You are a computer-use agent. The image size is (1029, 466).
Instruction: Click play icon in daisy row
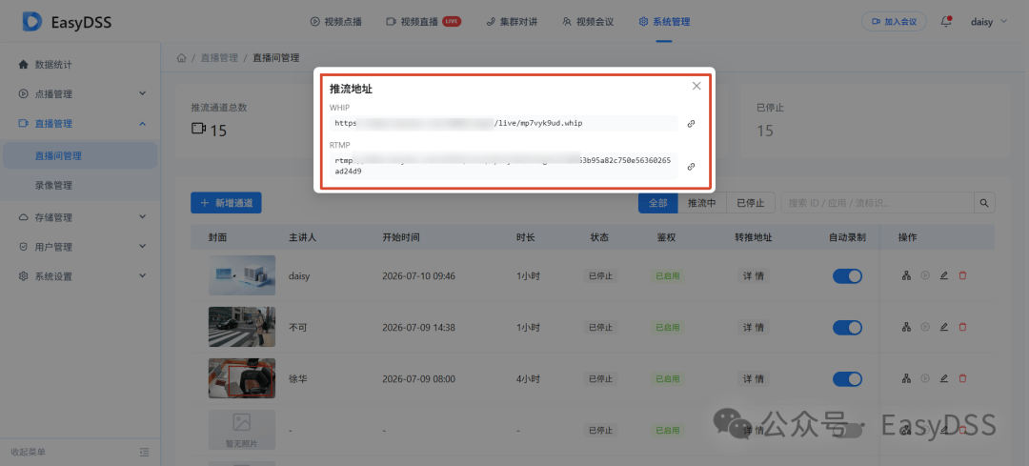point(925,275)
